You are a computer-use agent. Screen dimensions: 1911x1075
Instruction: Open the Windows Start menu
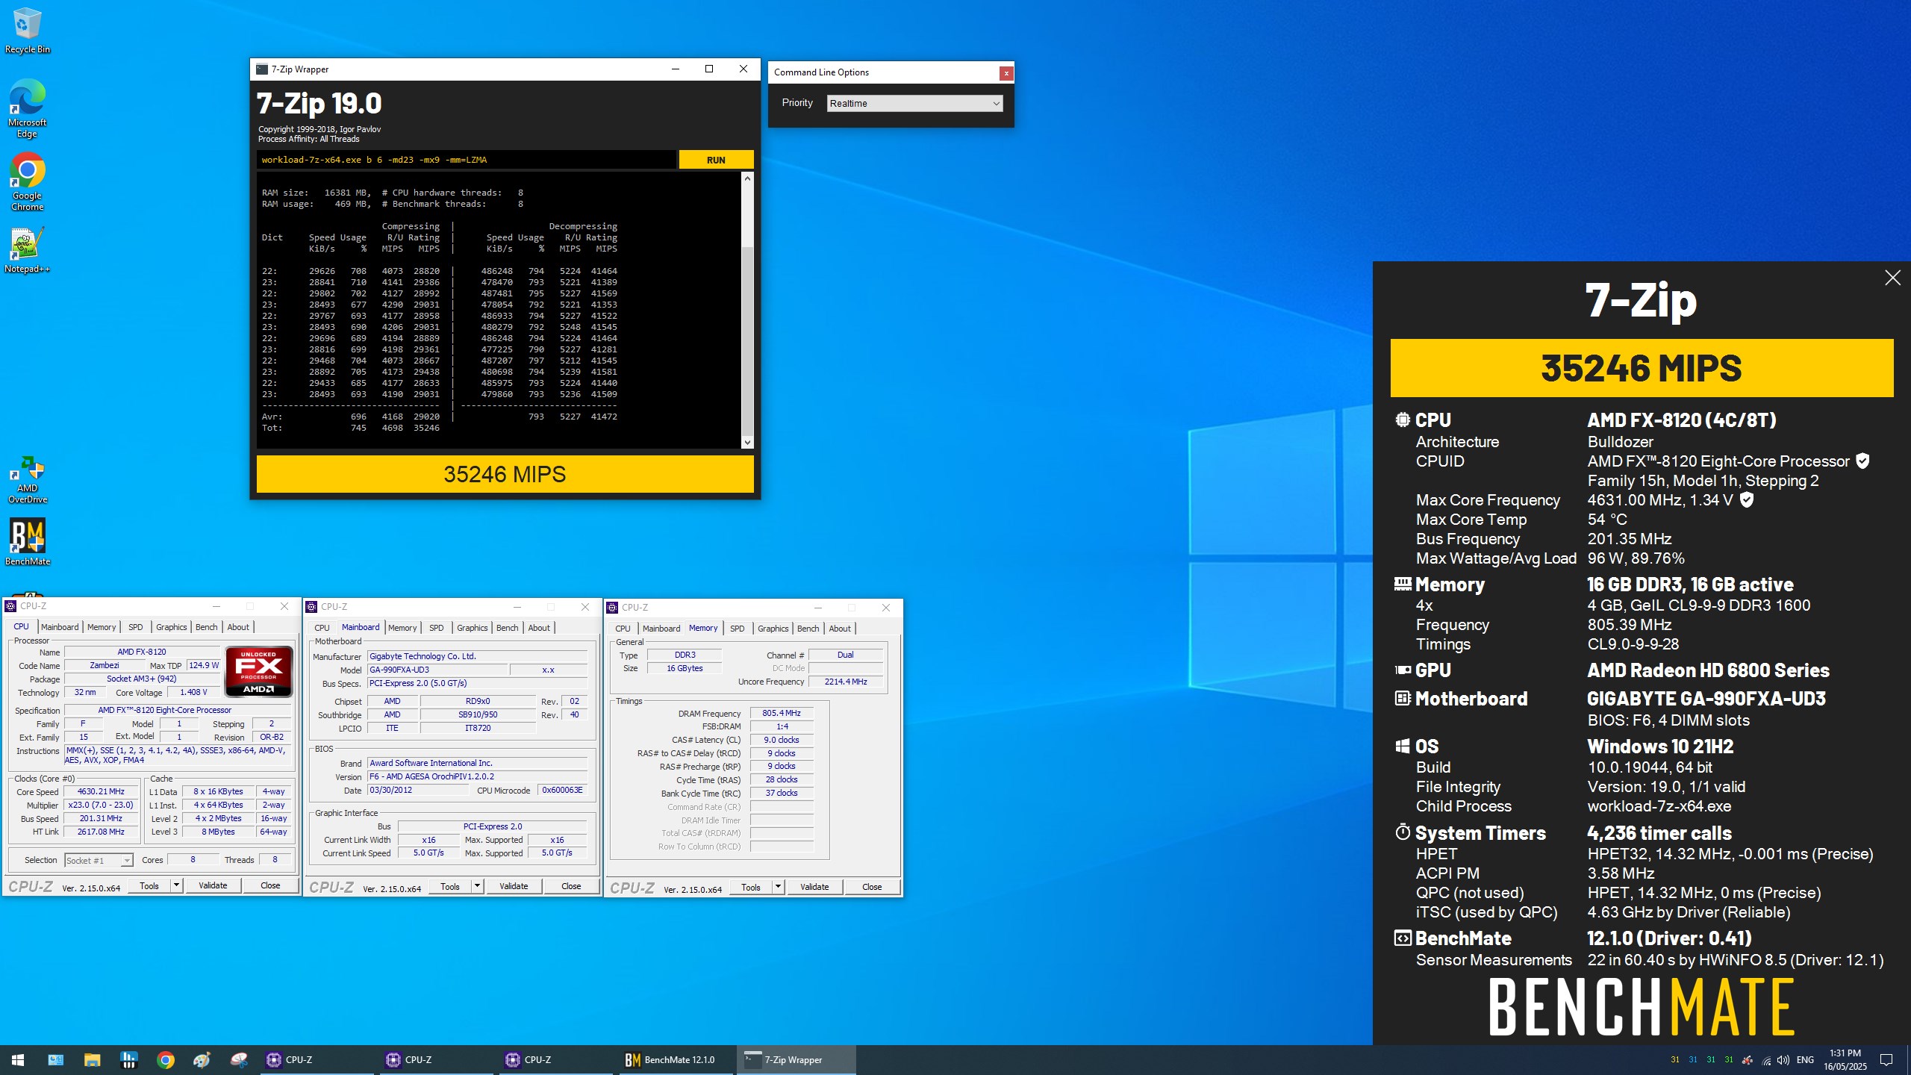pos(18,1059)
